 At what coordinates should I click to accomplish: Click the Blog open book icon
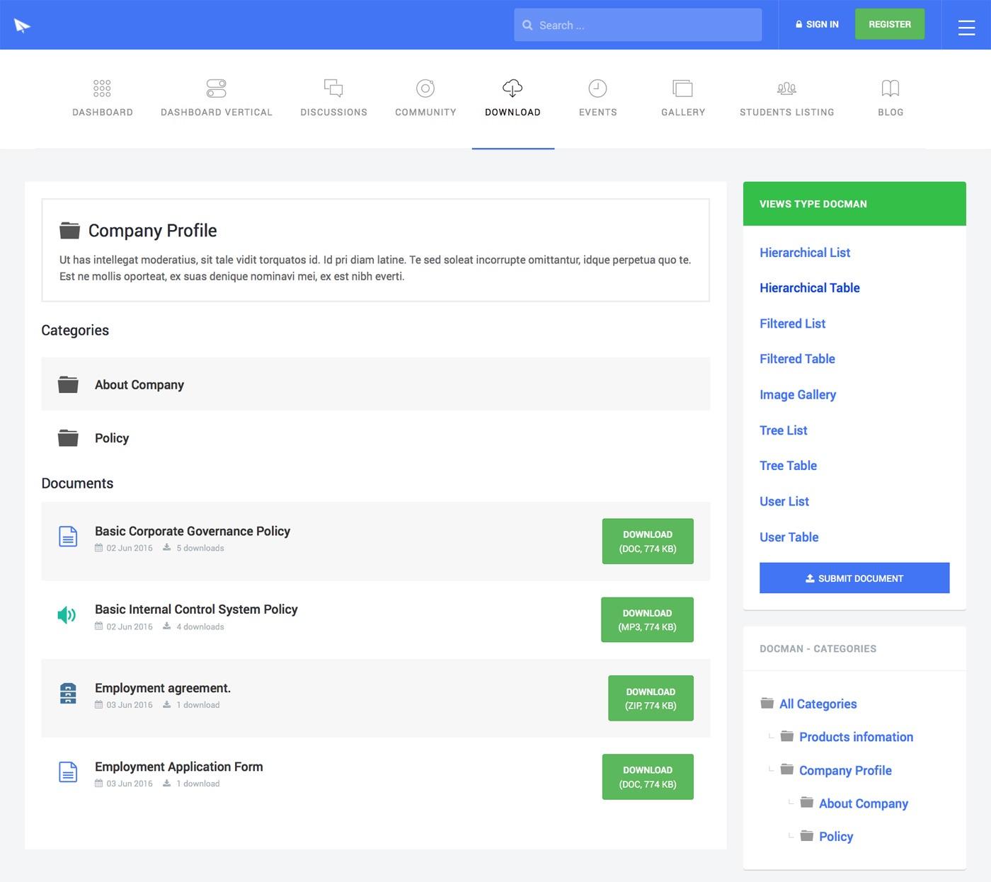point(890,88)
